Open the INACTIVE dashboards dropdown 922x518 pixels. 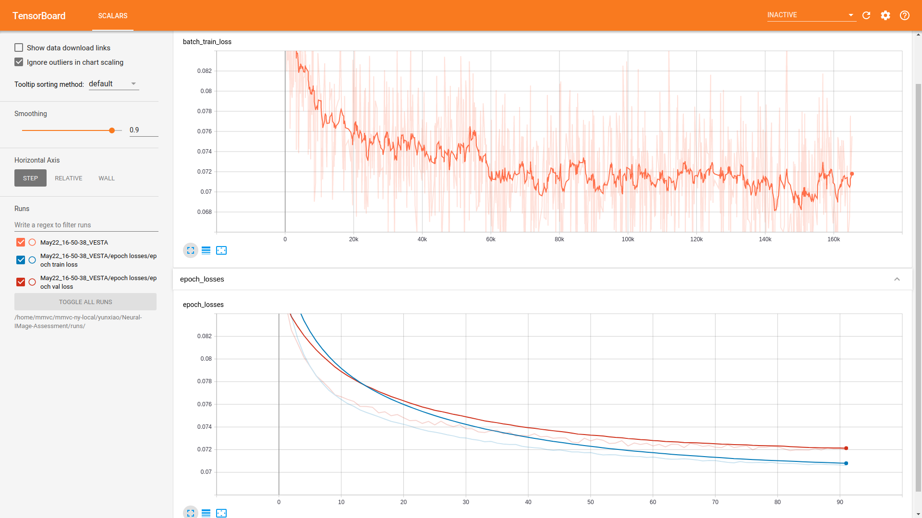tap(811, 15)
